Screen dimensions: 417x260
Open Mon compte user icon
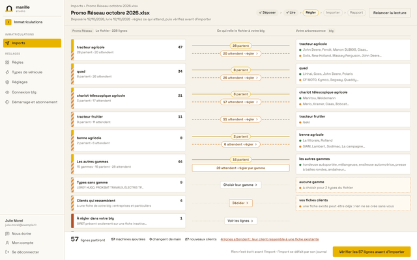[x=7, y=242]
